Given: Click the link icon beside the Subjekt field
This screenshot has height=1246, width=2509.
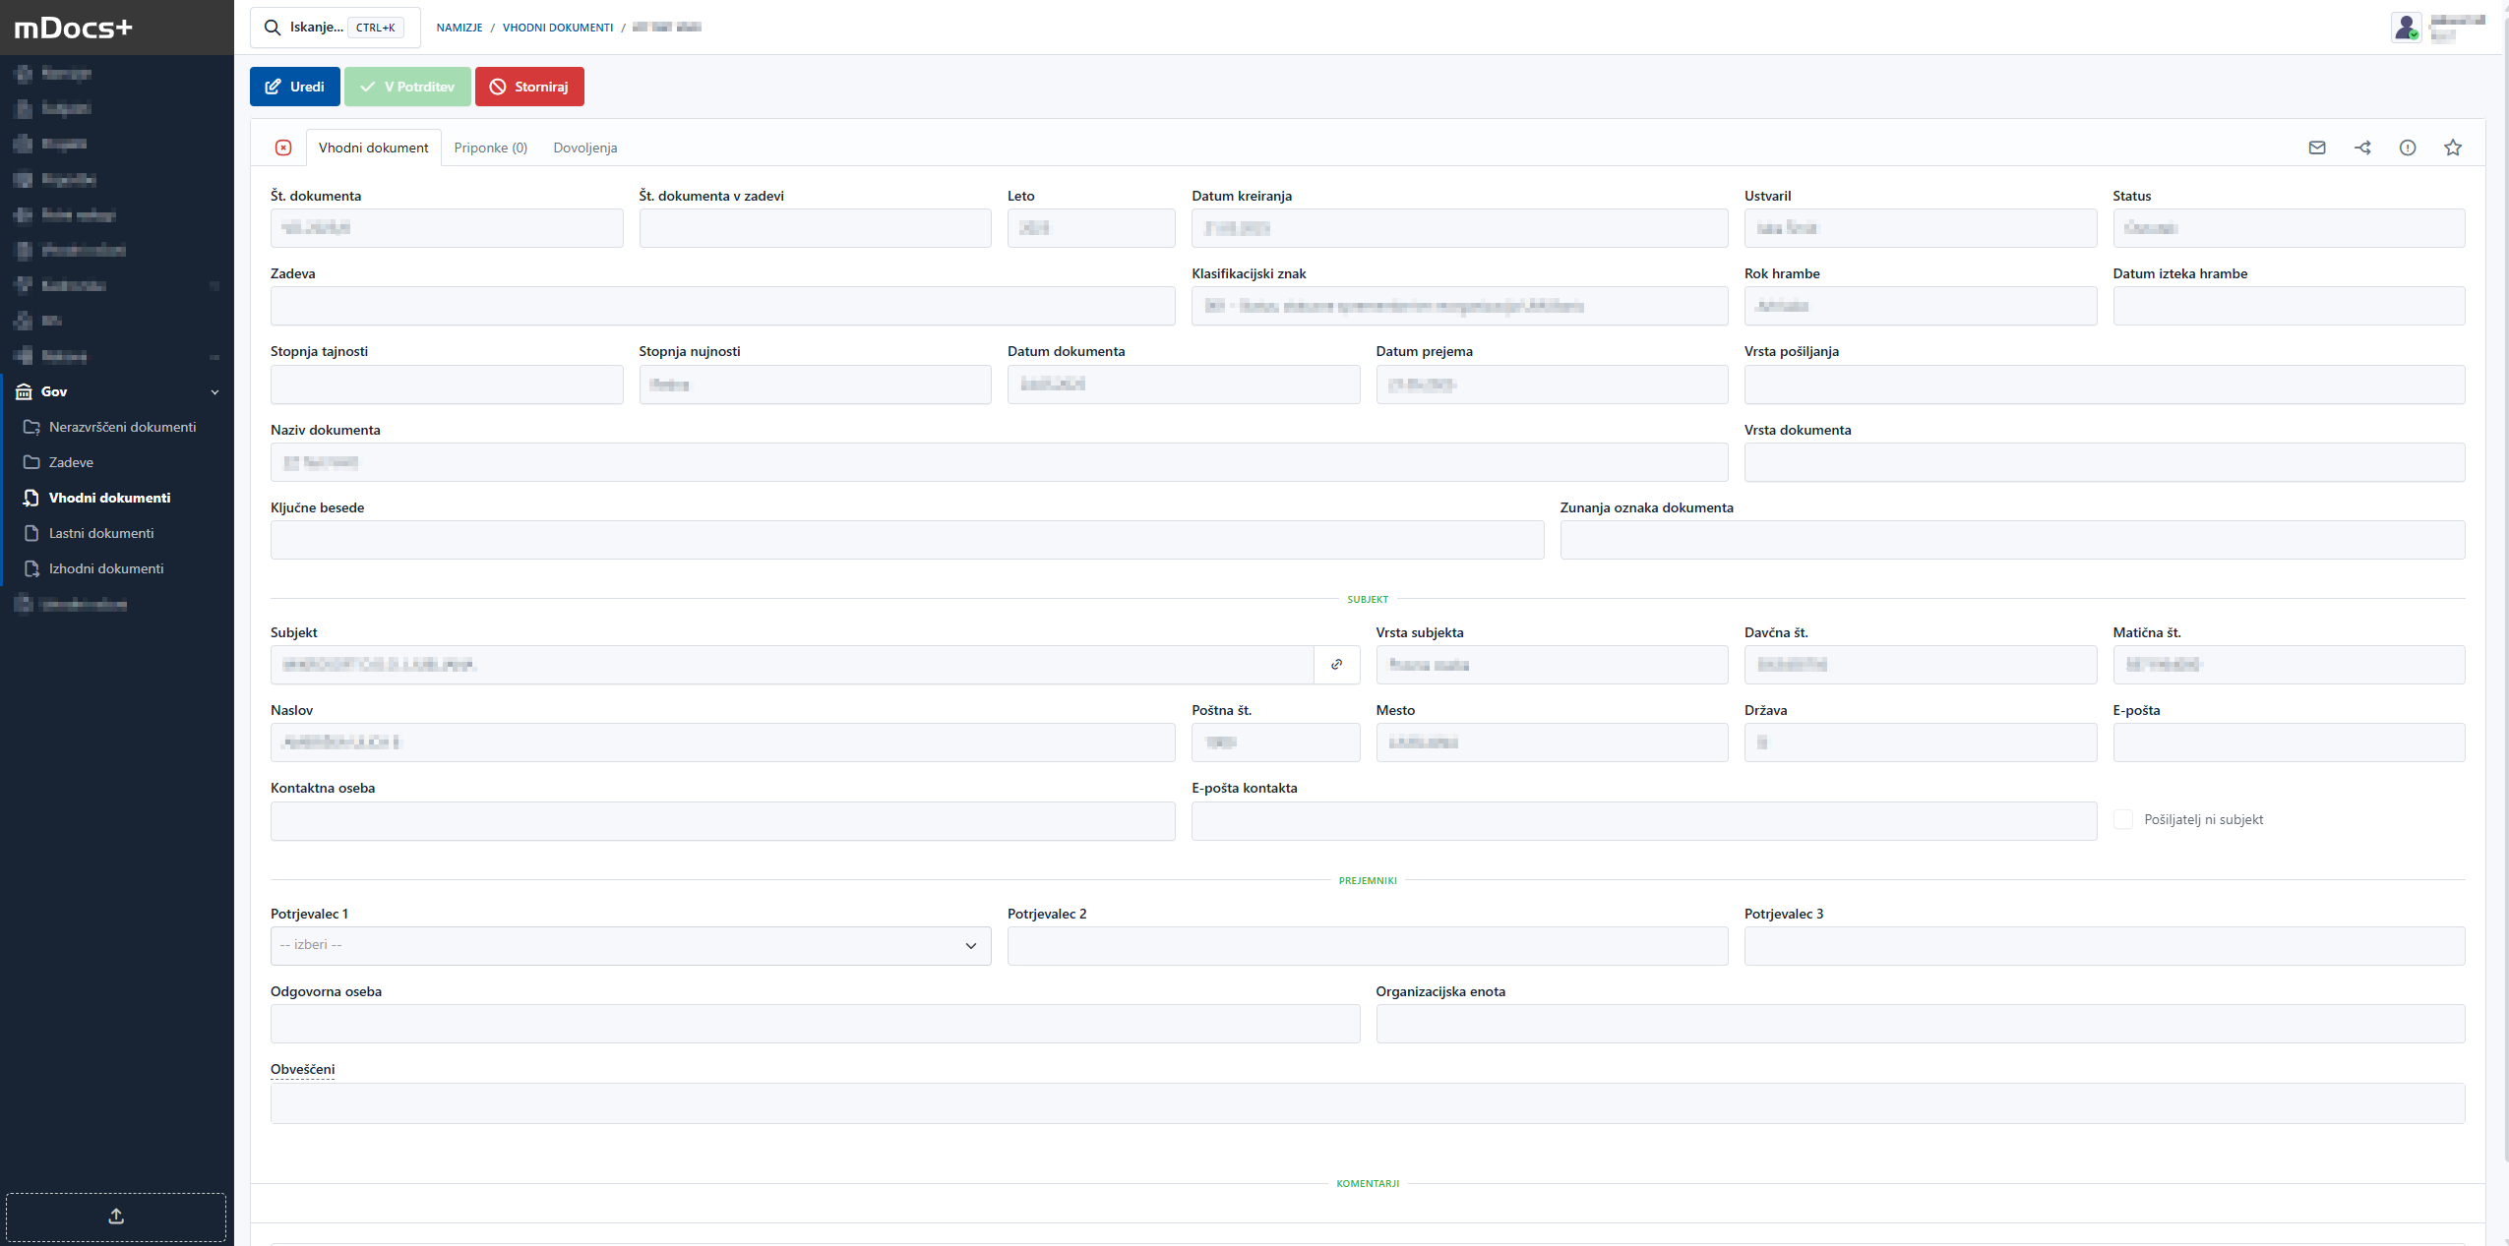Looking at the screenshot, I should tap(1336, 665).
